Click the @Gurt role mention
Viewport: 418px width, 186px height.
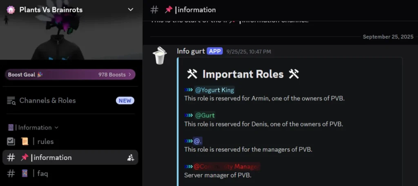205,115
